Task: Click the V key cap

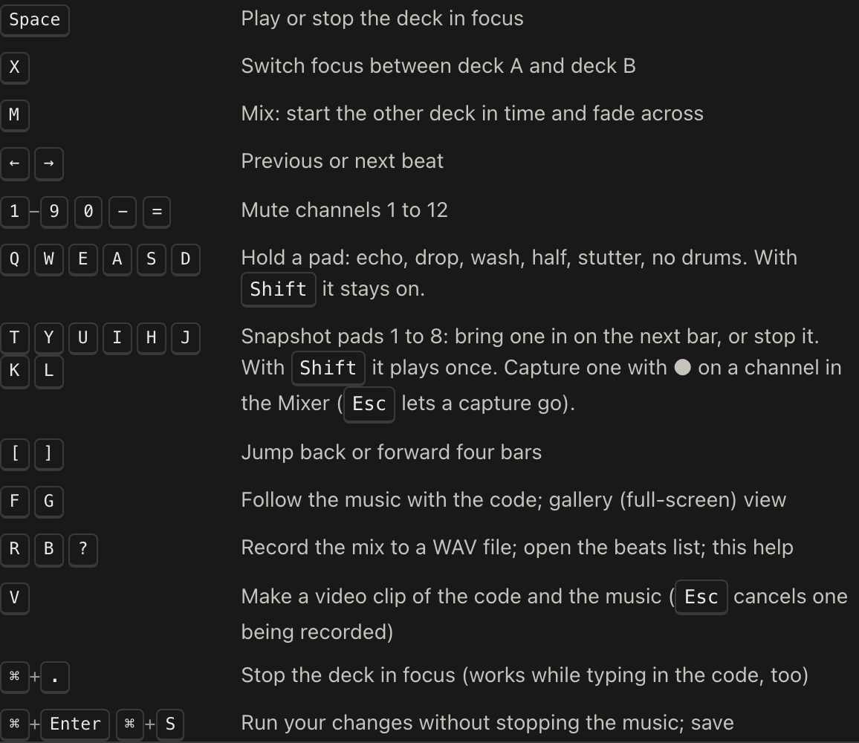Action: pyautogui.click(x=14, y=598)
